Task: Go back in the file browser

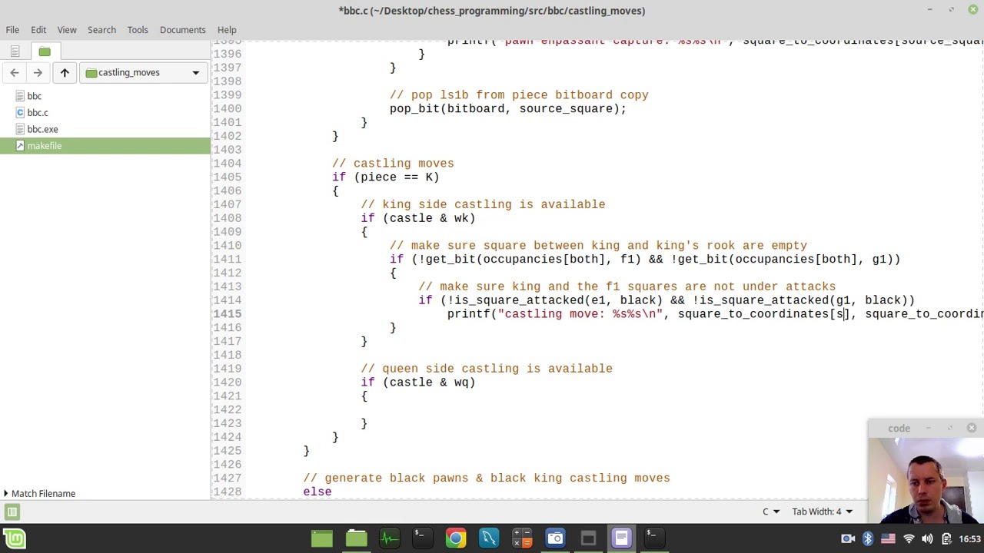Action: pyautogui.click(x=15, y=72)
